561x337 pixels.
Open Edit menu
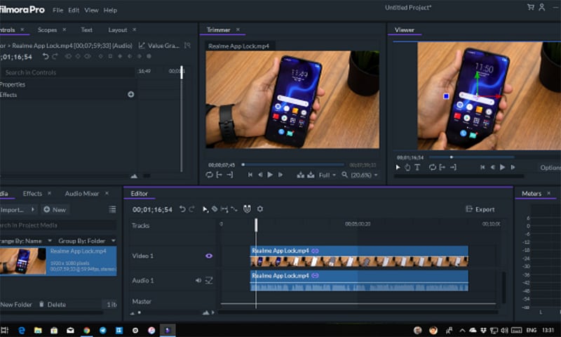pos(74,10)
